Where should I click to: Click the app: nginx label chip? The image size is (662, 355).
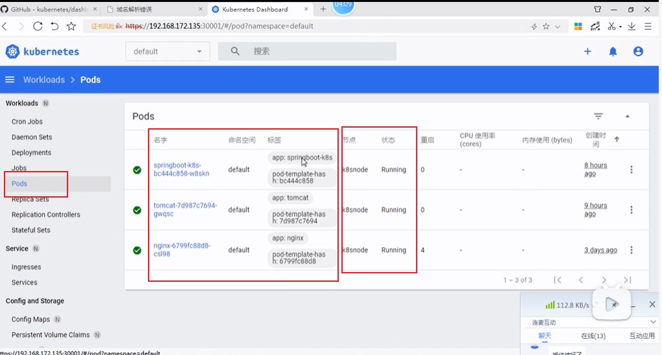pyautogui.click(x=288, y=238)
